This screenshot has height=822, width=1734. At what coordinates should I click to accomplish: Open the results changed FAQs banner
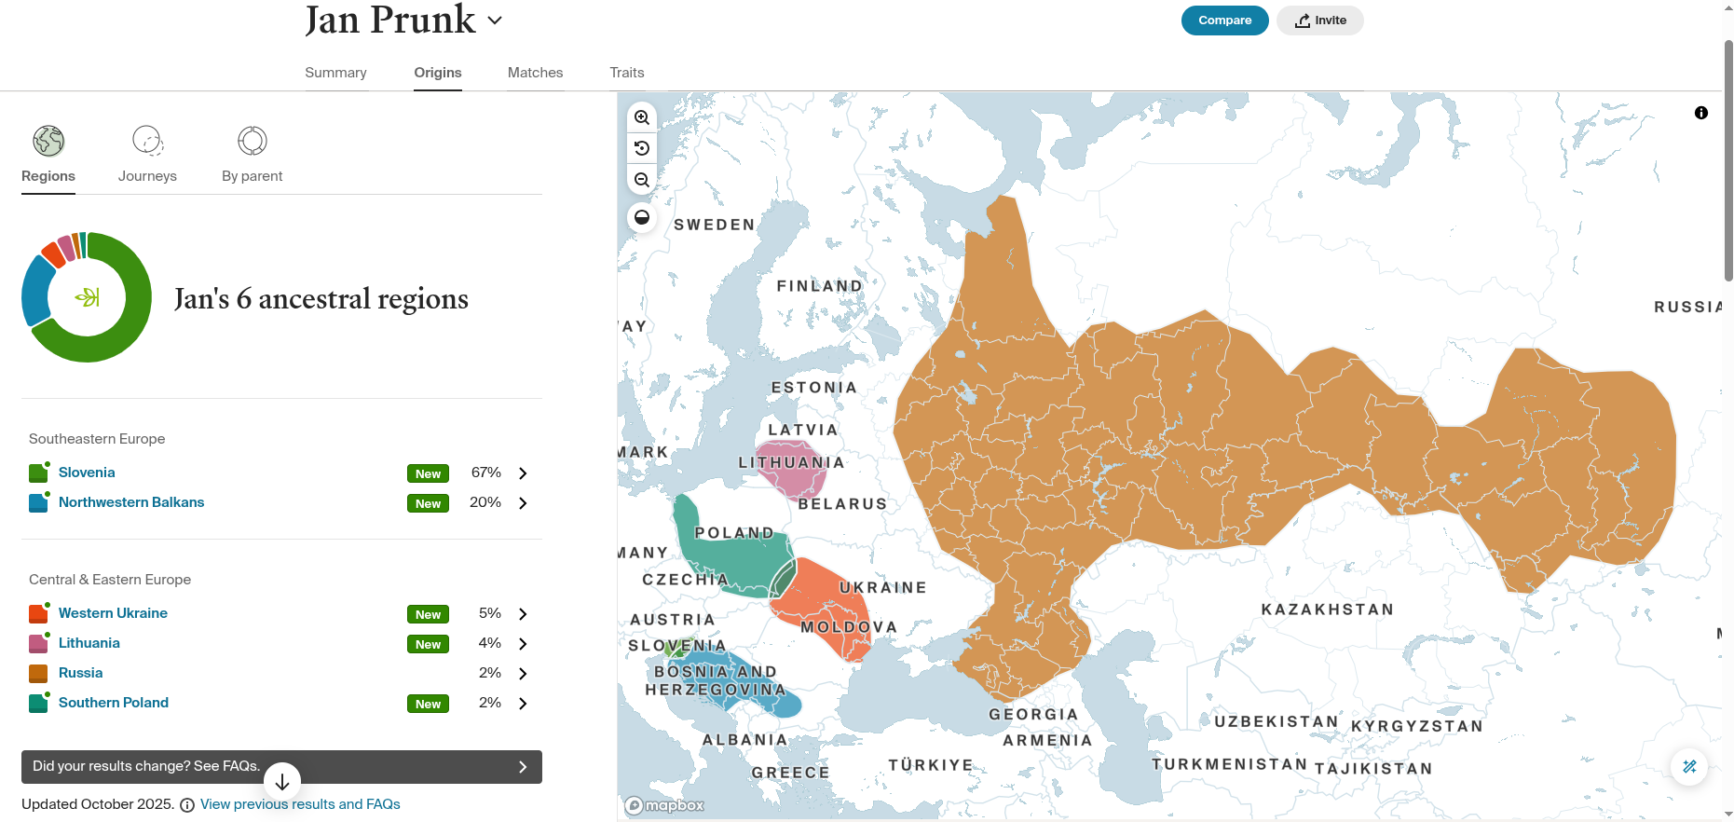(281, 766)
